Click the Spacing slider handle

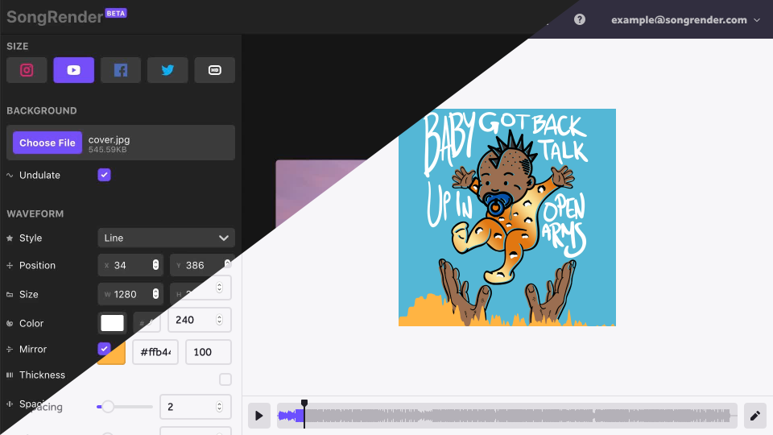pos(107,407)
